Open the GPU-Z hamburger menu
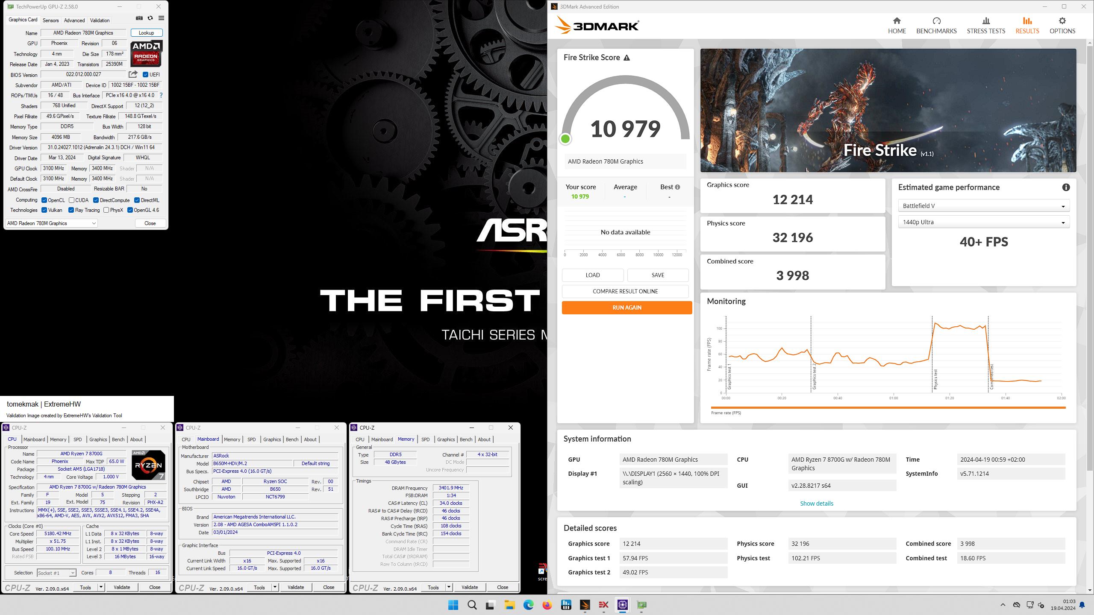This screenshot has height=615, width=1094. click(x=161, y=18)
